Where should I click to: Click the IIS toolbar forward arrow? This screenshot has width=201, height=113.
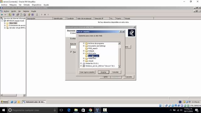tap(5, 15)
